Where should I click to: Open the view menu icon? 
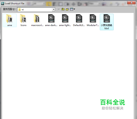(71, 9)
